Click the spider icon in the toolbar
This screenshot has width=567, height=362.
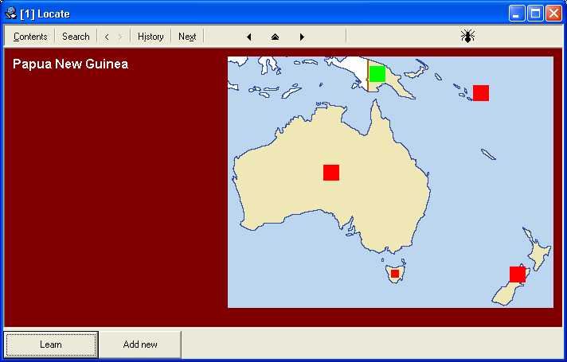coord(467,36)
